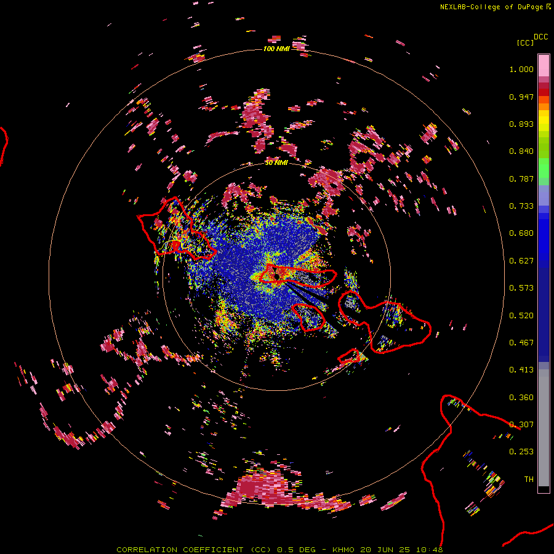Click the 0.733 scale value
The image size is (554, 554).
[x=521, y=206]
